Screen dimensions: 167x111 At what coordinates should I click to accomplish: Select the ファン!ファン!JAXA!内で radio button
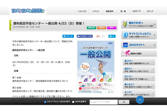(x=45, y=102)
